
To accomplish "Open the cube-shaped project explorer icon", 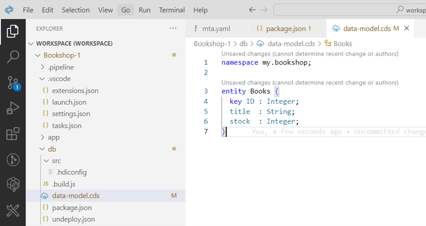I will [13, 184].
